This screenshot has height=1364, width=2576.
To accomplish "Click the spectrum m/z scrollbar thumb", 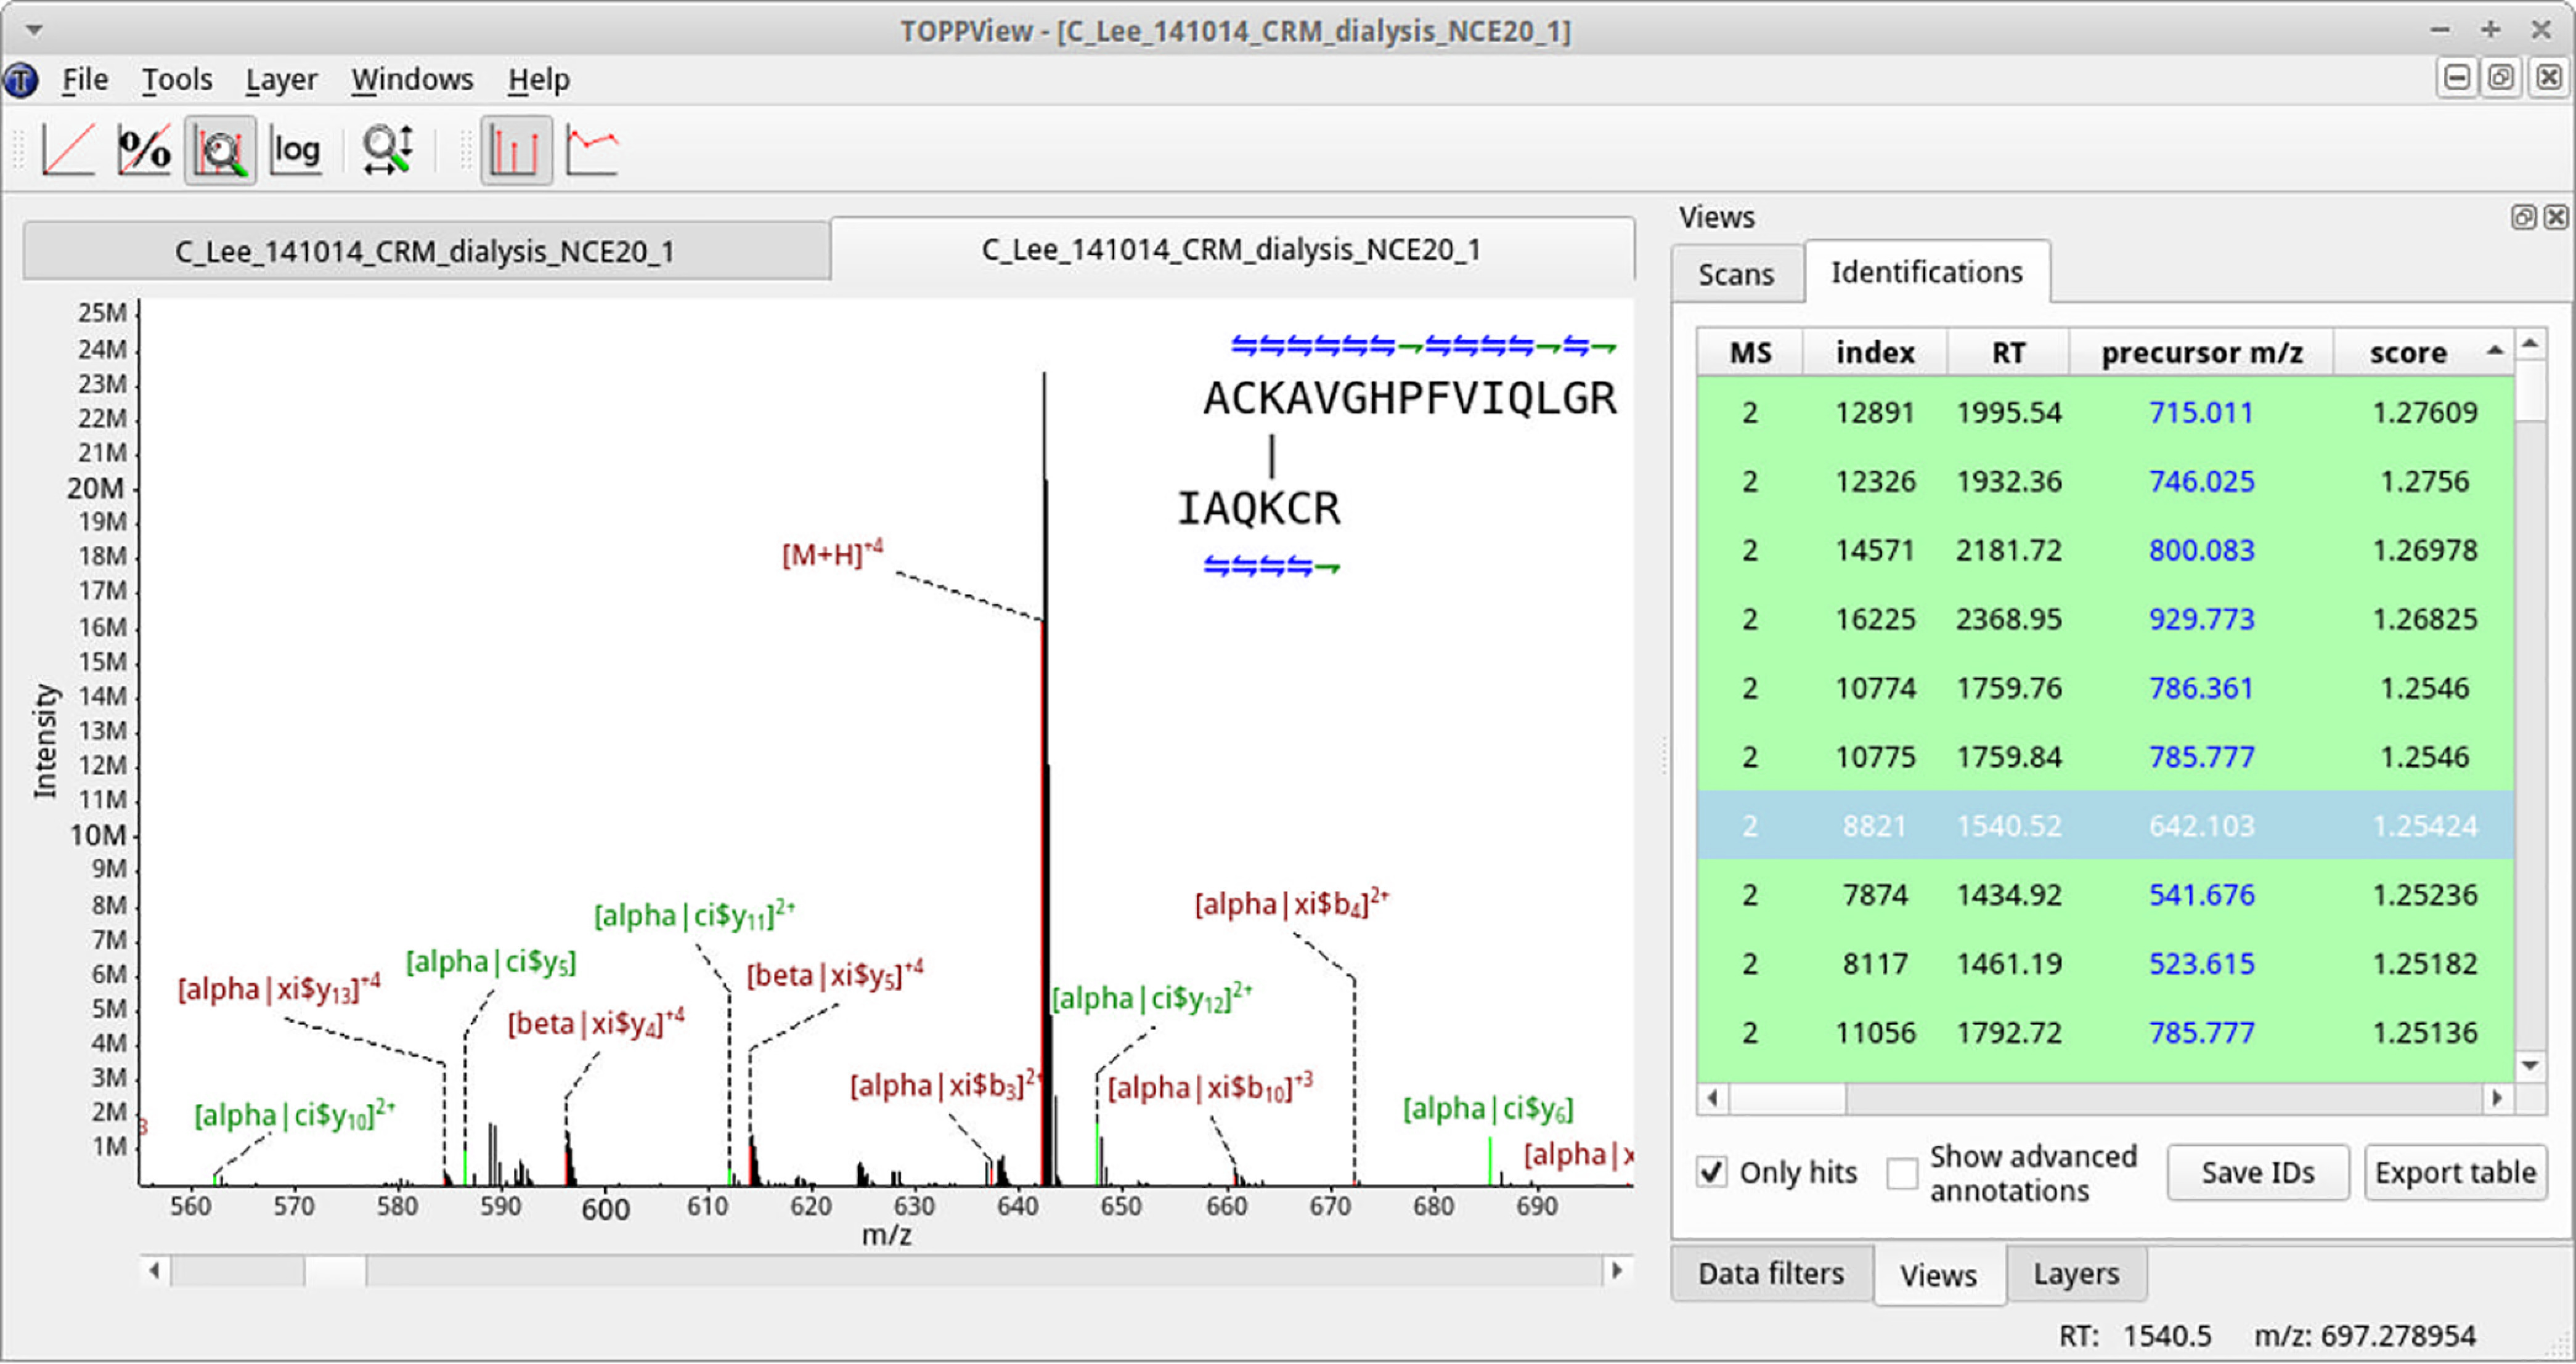I will (x=335, y=1271).
